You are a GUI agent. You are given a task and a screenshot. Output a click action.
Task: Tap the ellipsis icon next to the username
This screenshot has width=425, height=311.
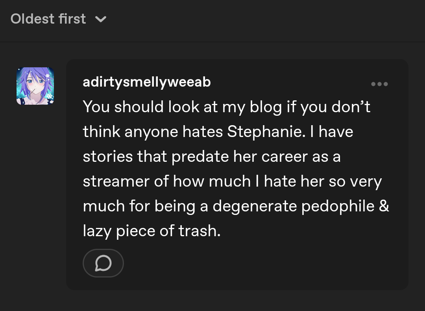pos(379,84)
